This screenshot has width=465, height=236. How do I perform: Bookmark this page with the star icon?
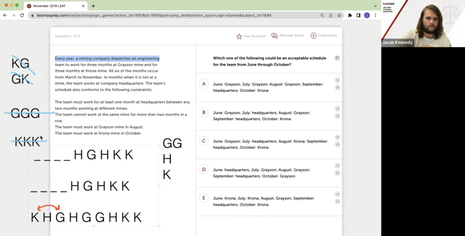click(341, 15)
